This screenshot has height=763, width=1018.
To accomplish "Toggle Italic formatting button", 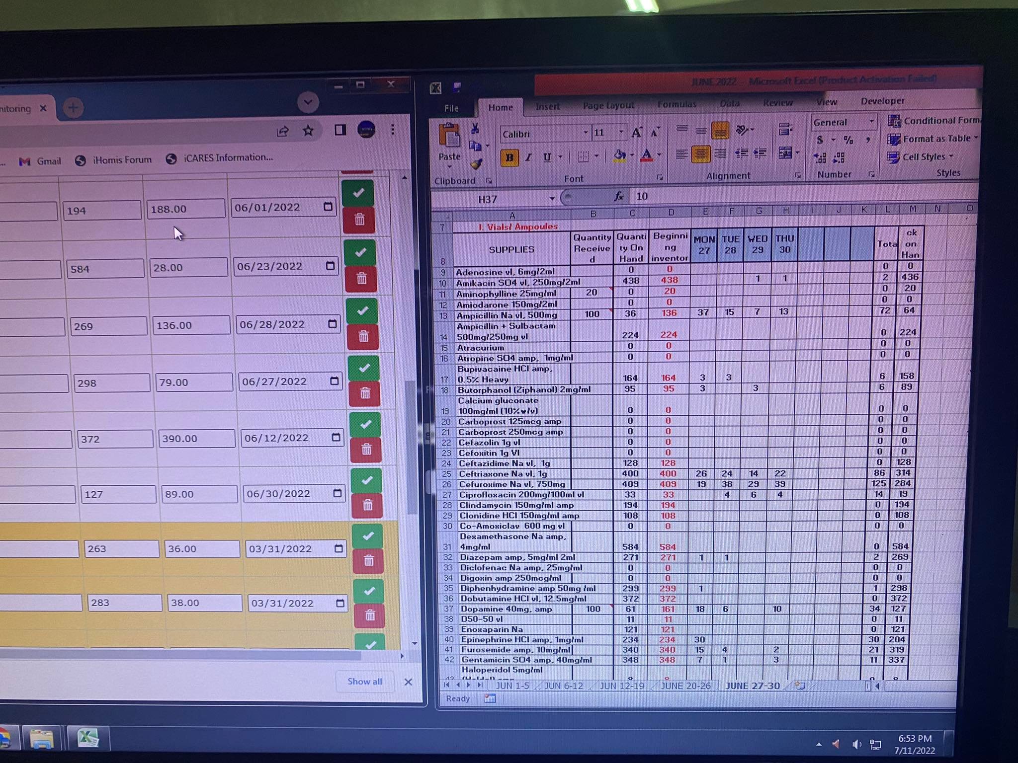I will click(x=528, y=158).
